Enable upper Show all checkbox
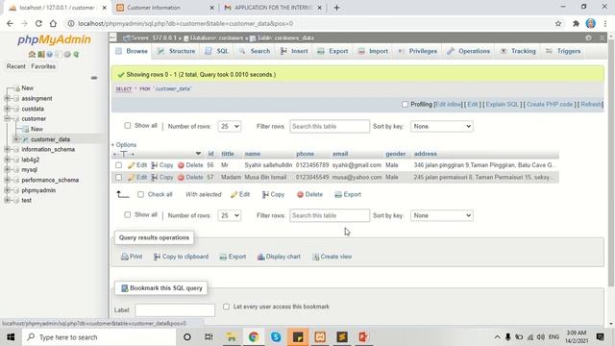Screen dimensions: 615x346 pos(128,126)
